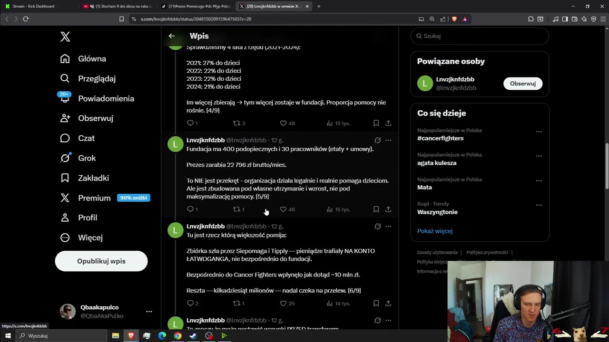Open a new browser tab
Viewport: 609px width, 342px height.
pos(319,6)
